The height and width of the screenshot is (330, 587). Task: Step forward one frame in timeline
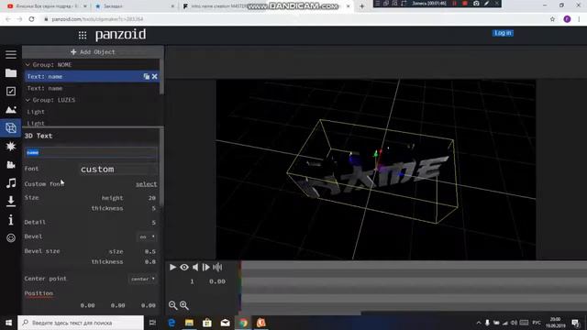pos(205,267)
